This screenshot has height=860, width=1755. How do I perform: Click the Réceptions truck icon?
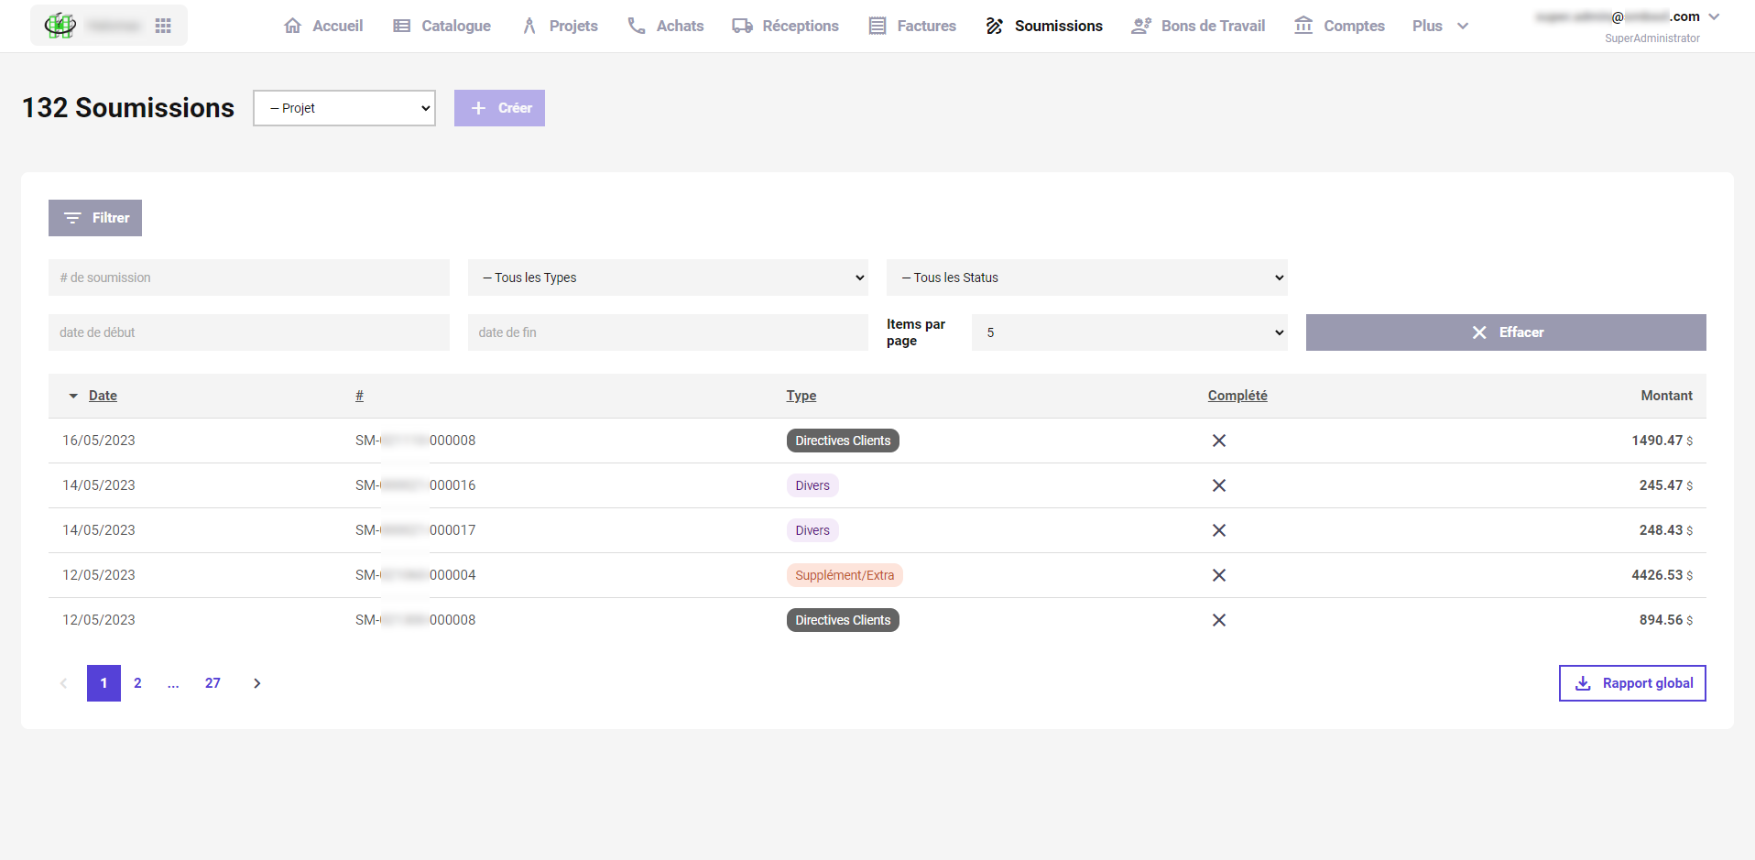coord(741,26)
